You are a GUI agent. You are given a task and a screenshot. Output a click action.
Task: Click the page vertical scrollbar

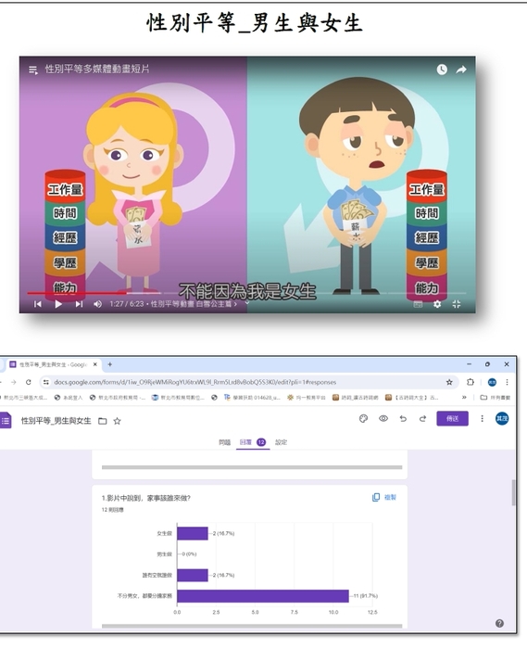tap(514, 492)
